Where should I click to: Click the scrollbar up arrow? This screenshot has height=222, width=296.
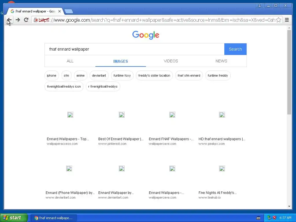pyautogui.click(x=289, y=28)
